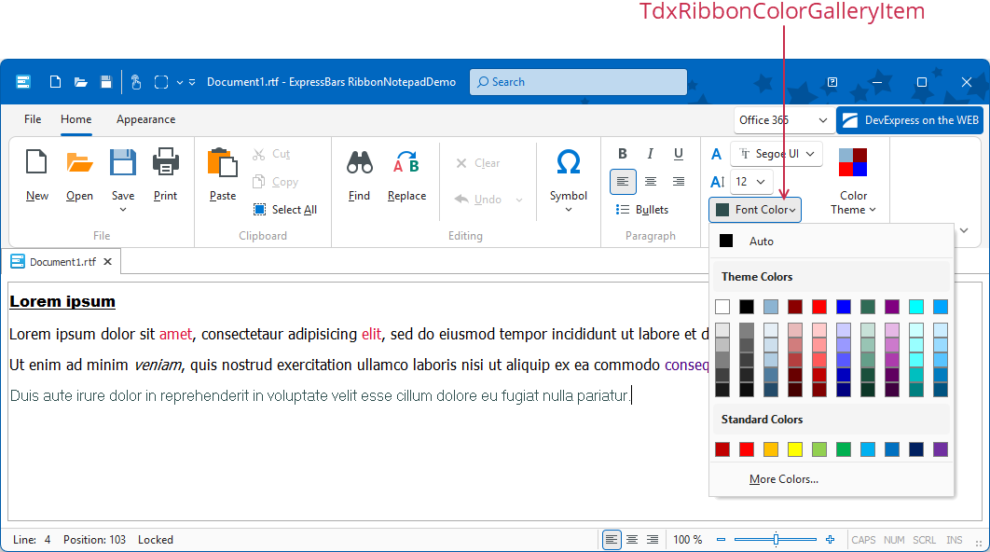990x552 pixels.
Task: Open the quick access toolbar customize arrow
Action: 192,82
